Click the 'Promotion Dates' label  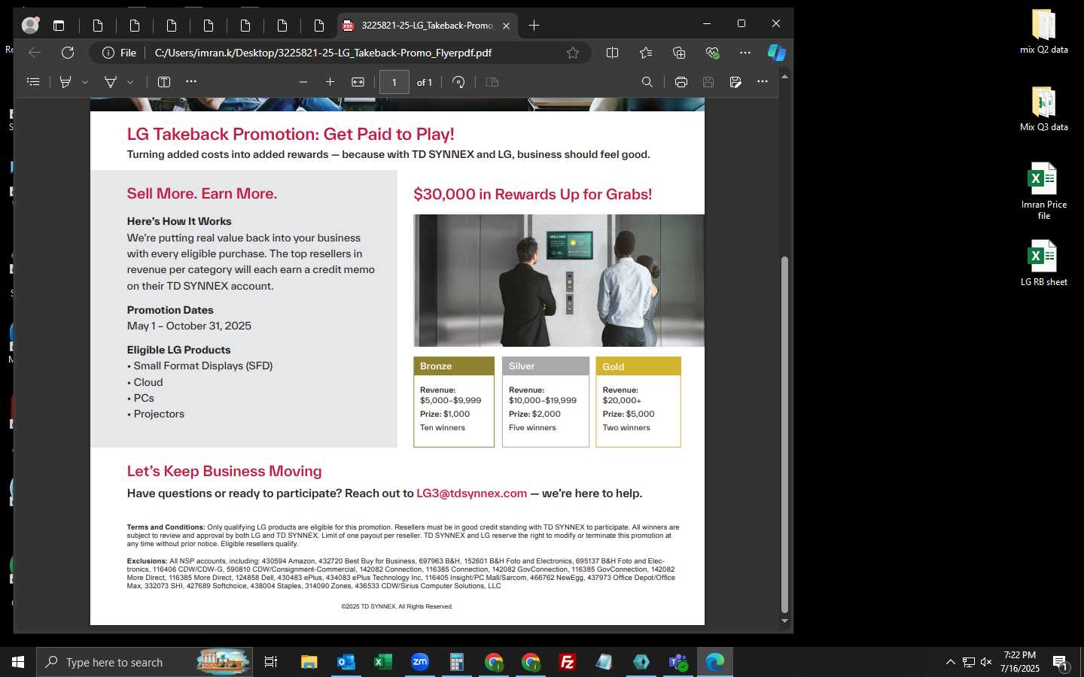pyautogui.click(x=170, y=310)
